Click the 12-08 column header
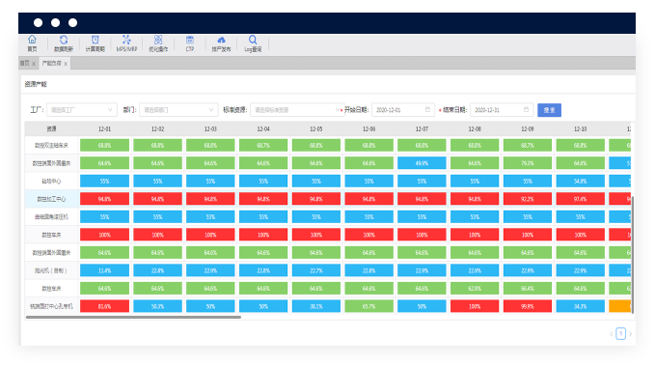The image size is (655, 367). [475, 129]
